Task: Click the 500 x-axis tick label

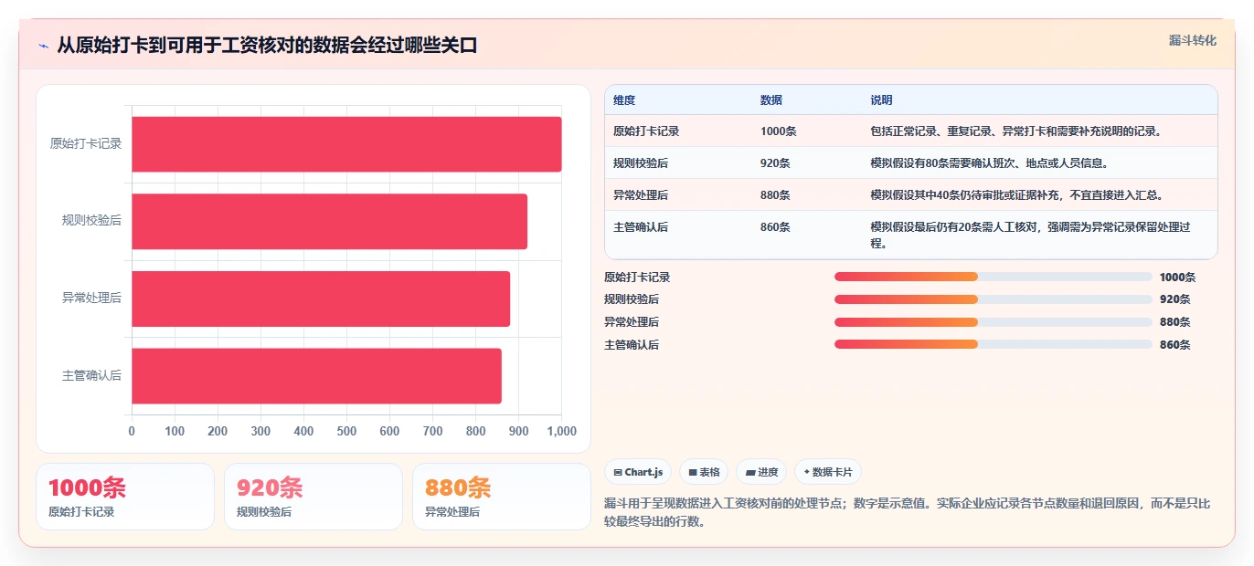Action: point(346,431)
